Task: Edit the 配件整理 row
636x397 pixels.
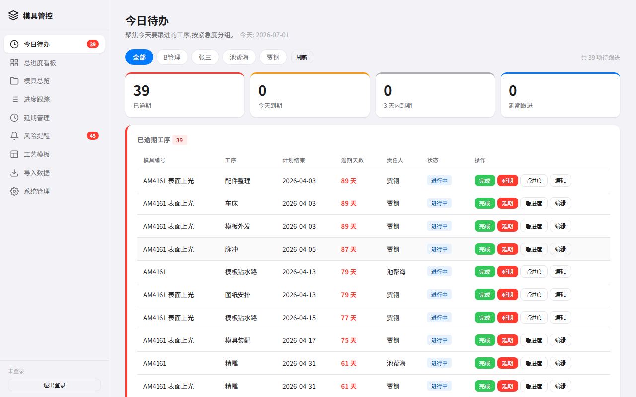Action: pyautogui.click(x=560, y=181)
